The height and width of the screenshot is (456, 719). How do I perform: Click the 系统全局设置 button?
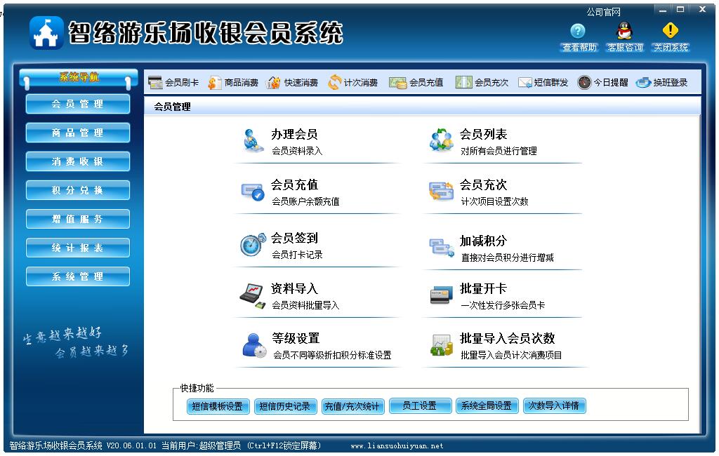click(487, 405)
